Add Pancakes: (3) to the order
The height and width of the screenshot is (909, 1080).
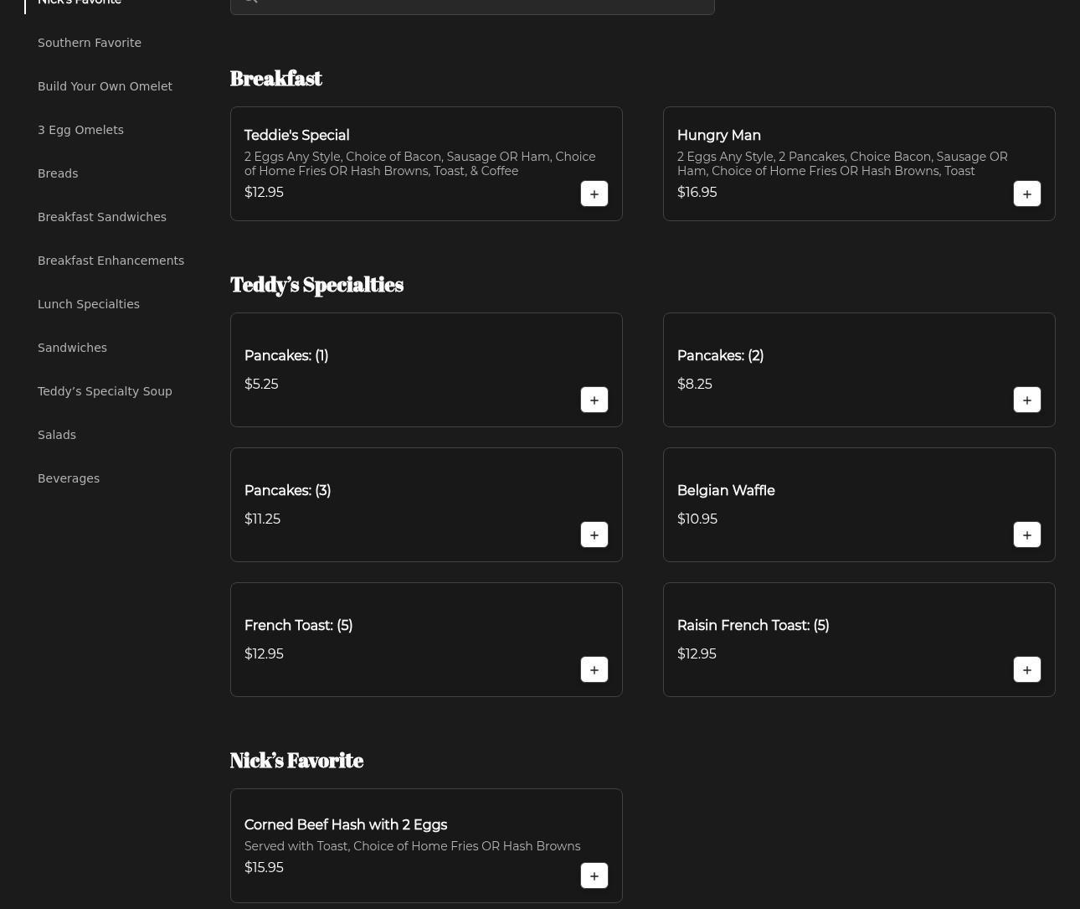pos(594,535)
